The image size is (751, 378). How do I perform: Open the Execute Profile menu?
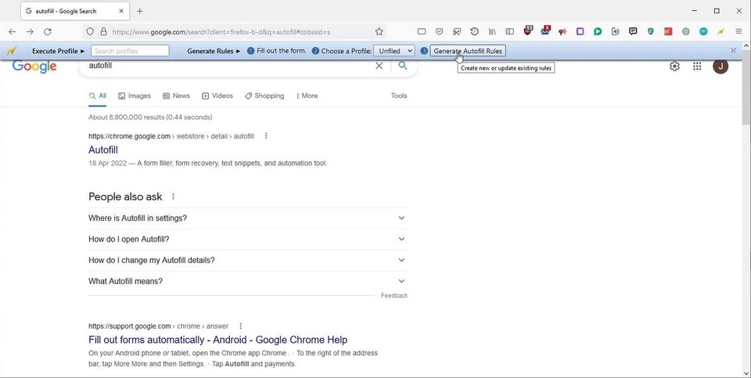[x=58, y=51]
